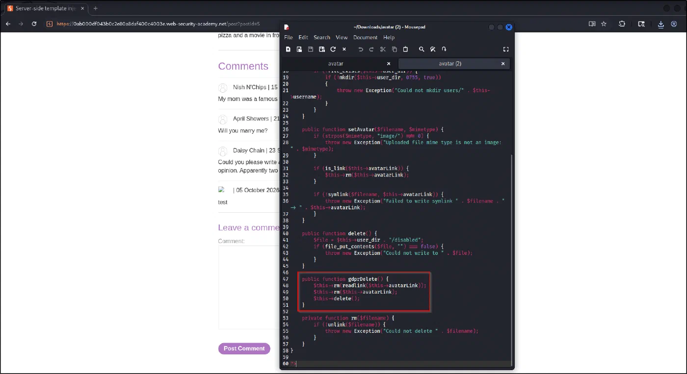Open Find and Replace icon in Mousepad
The height and width of the screenshot is (374, 687).
click(x=433, y=49)
